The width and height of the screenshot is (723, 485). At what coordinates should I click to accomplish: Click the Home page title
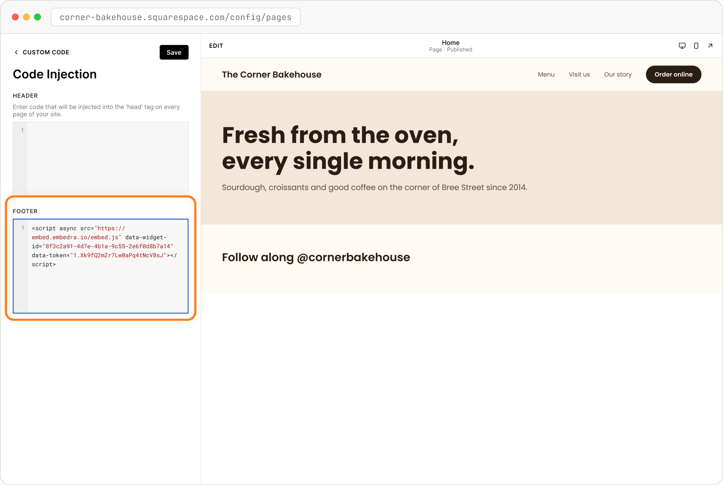point(451,43)
